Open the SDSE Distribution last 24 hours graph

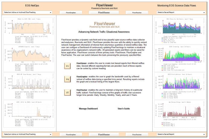[180, 86]
